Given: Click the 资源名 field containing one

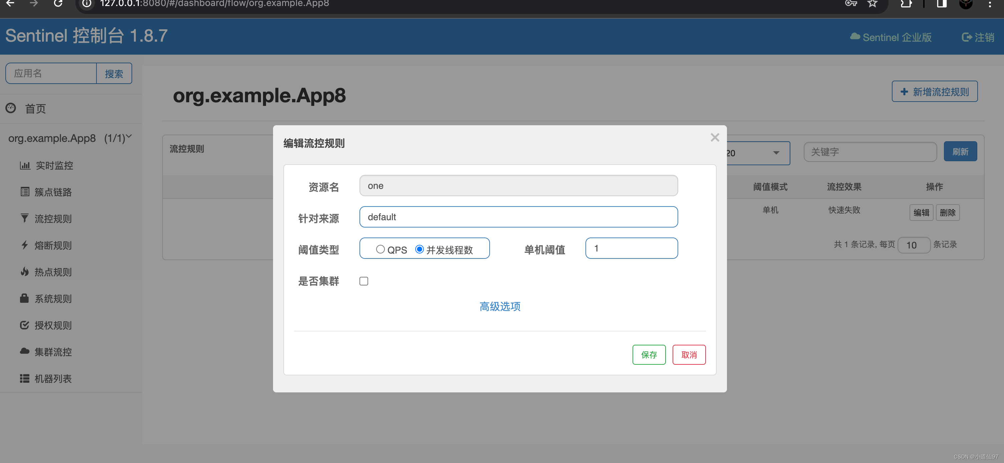Looking at the screenshot, I should click(x=518, y=186).
